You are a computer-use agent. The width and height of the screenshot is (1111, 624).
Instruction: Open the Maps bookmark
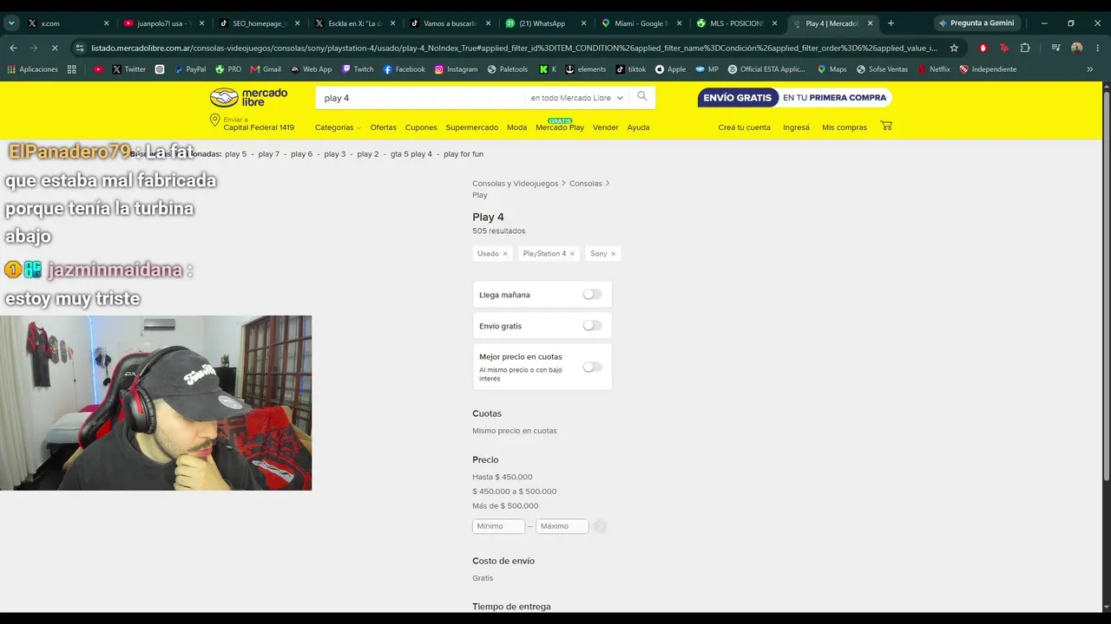(832, 69)
